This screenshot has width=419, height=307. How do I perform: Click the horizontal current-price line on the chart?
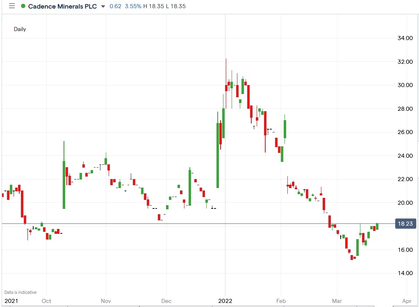pyautogui.click(x=164, y=223)
